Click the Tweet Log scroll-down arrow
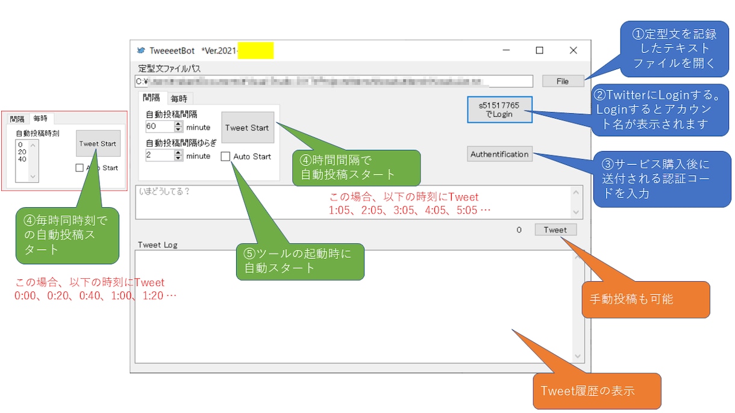The width and height of the screenshot is (735, 413). click(578, 356)
